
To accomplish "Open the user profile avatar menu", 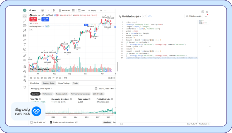I will 25,10.
